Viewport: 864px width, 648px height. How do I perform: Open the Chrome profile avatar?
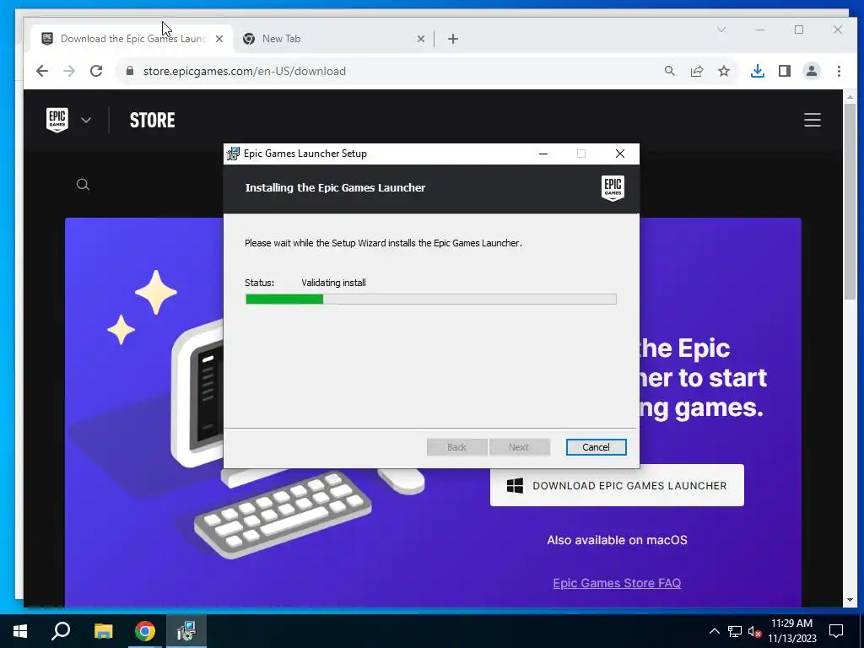(x=812, y=71)
